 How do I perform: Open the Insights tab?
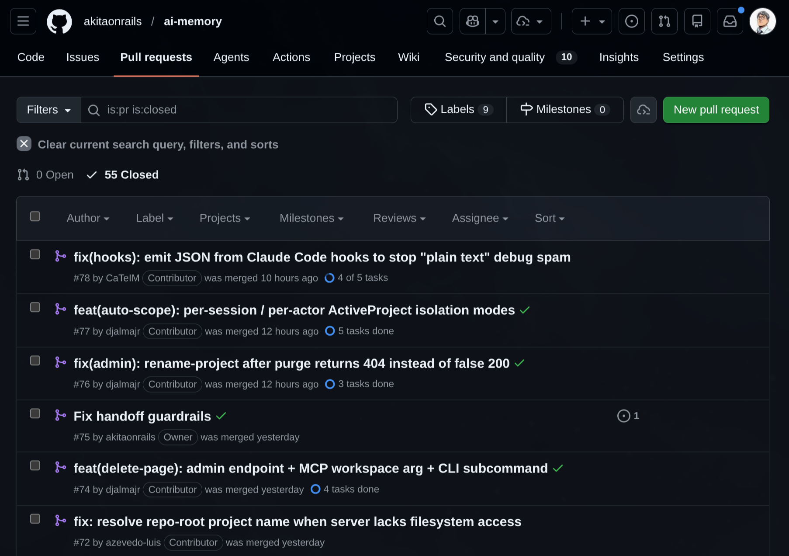click(x=619, y=57)
